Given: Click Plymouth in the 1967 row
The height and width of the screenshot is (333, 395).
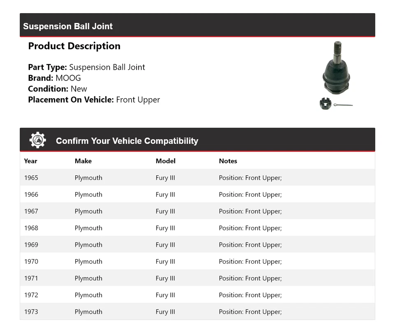Looking at the screenshot, I should pyautogui.click(x=88, y=211).
